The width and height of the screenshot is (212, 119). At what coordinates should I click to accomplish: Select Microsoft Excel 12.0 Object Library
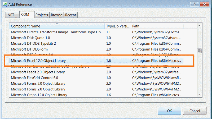click(x=96, y=61)
